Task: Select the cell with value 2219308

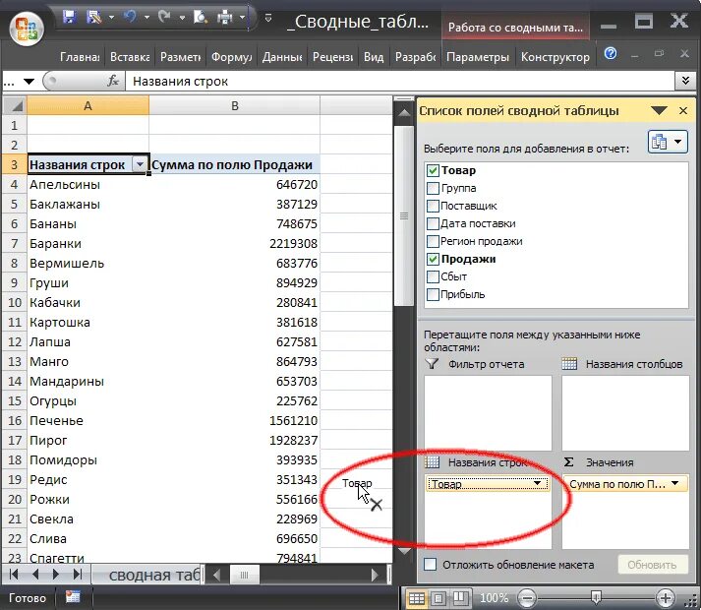Action: pos(235,243)
